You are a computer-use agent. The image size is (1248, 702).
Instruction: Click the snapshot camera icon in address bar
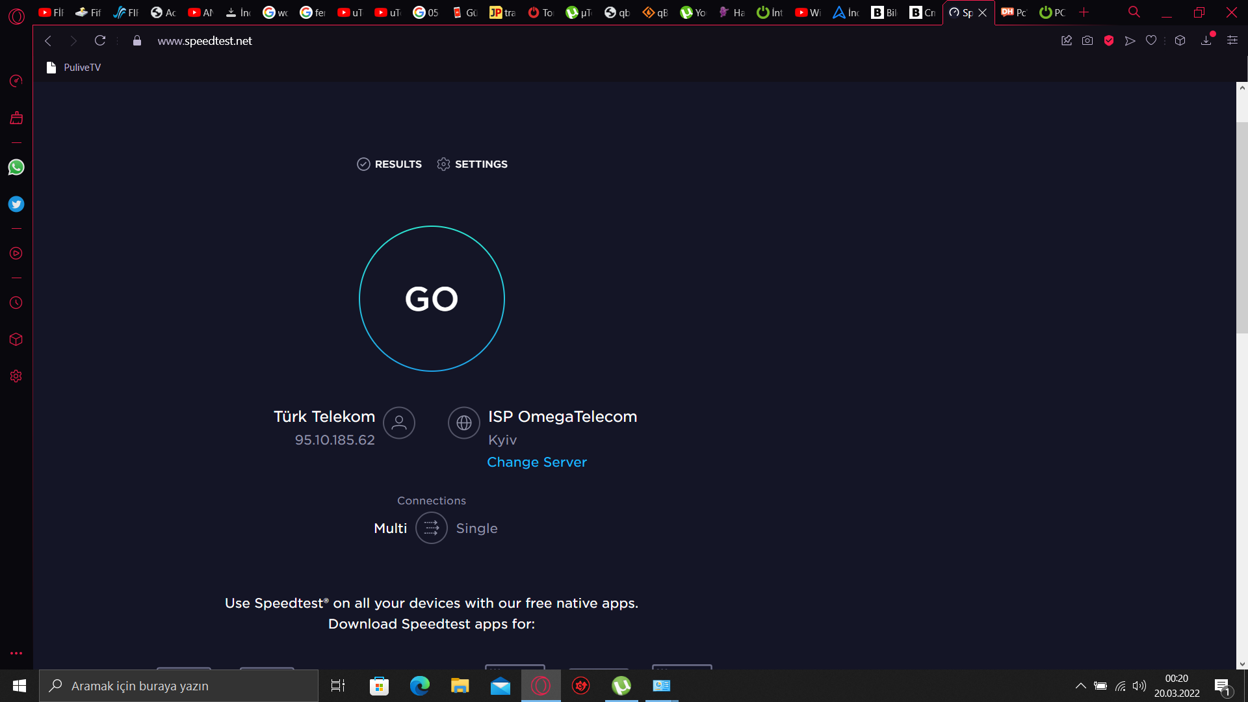1087,40
